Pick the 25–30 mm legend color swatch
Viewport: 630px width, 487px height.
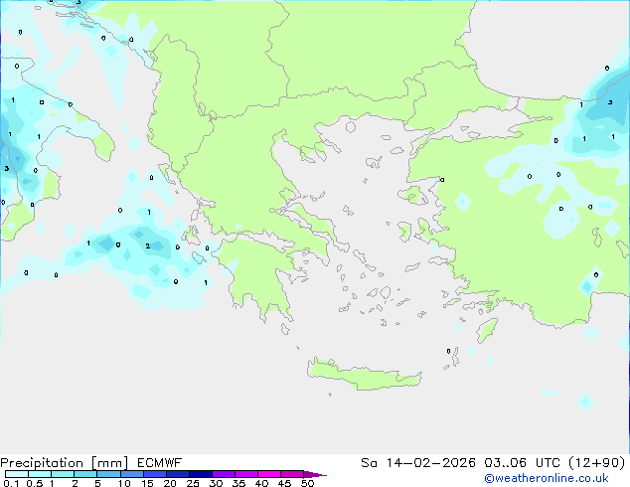tap(200, 474)
